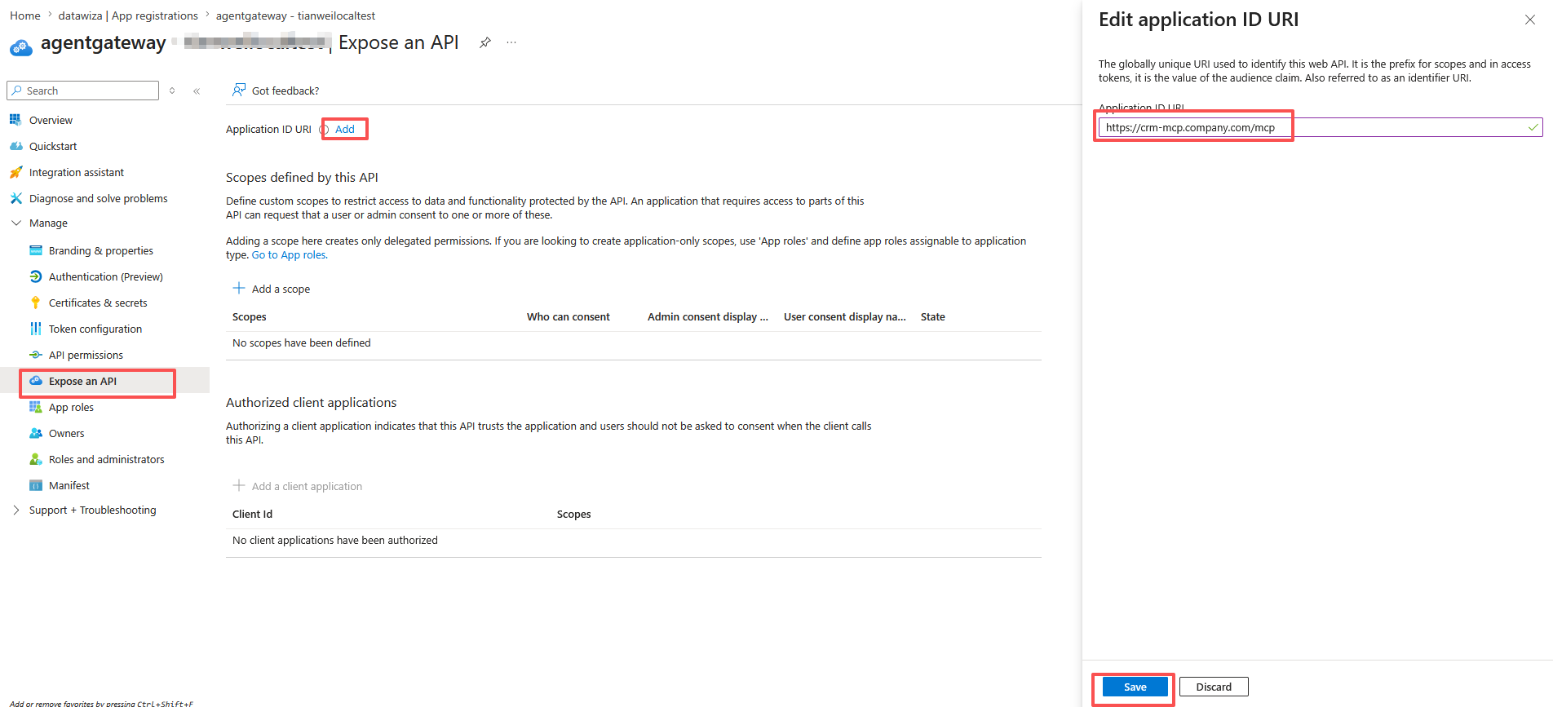Click the Token configuration icon

tap(35, 329)
